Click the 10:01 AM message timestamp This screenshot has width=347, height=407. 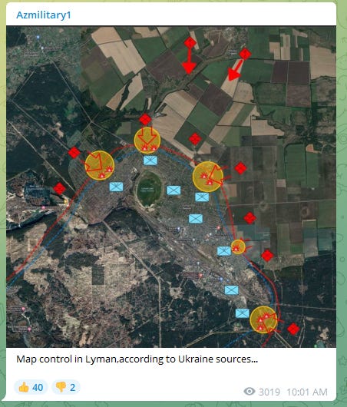(x=307, y=392)
